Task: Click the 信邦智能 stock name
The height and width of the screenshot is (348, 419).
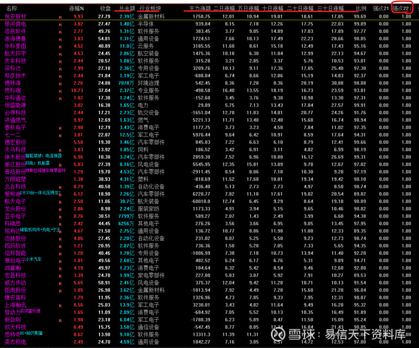Action: [16, 253]
